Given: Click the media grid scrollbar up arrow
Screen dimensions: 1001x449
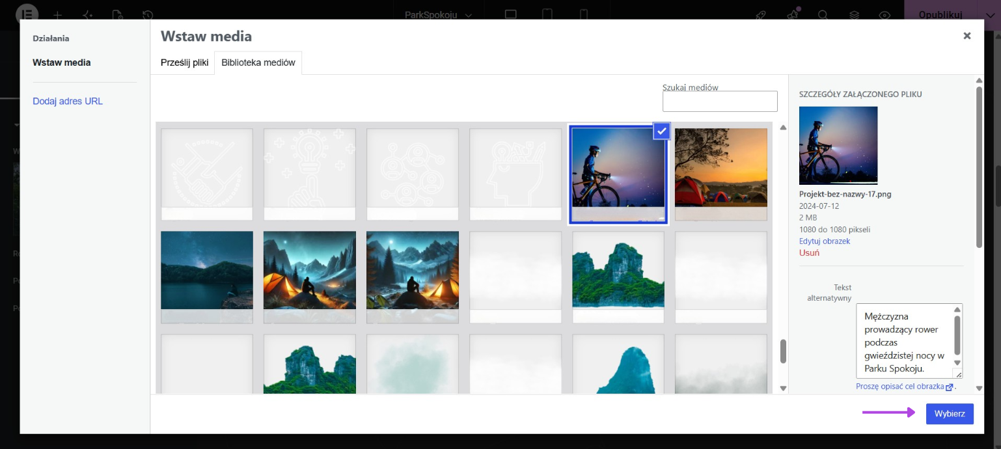Looking at the screenshot, I should (x=783, y=128).
